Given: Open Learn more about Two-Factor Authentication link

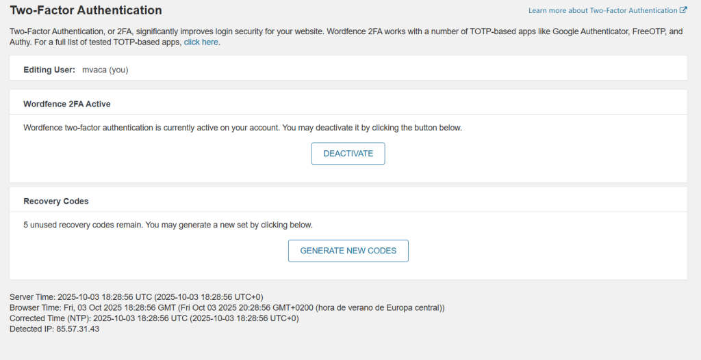Looking at the screenshot, I should pos(602,11).
